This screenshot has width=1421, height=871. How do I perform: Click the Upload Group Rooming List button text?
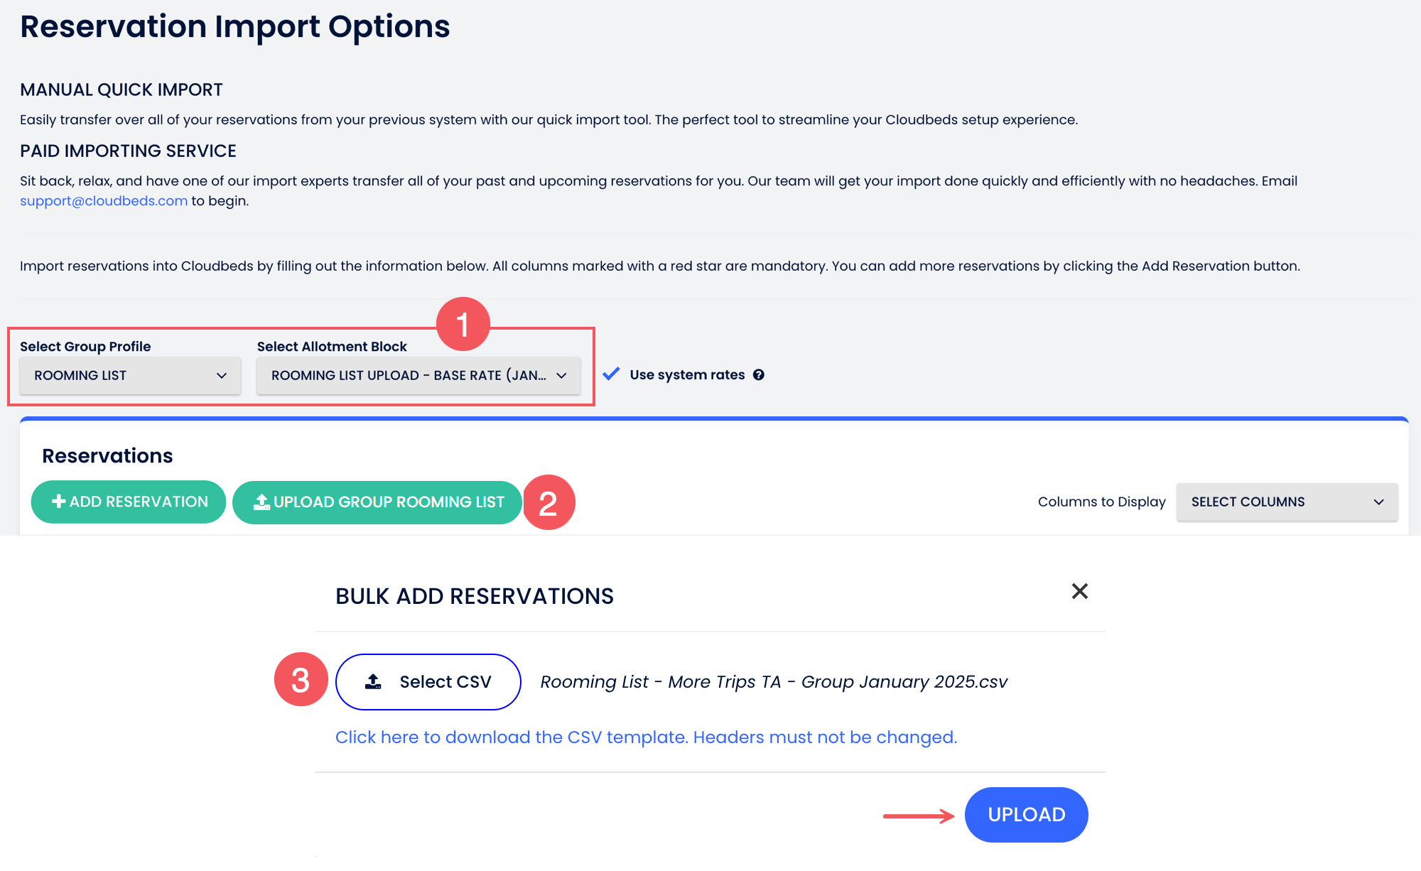point(389,502)
